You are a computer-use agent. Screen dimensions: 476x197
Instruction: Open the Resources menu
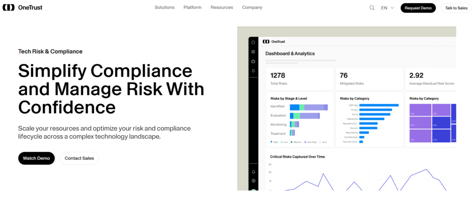point(222,7)
